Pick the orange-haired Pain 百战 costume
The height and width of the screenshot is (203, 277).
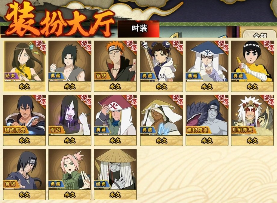pyautogui.click(x=115, y=66)
